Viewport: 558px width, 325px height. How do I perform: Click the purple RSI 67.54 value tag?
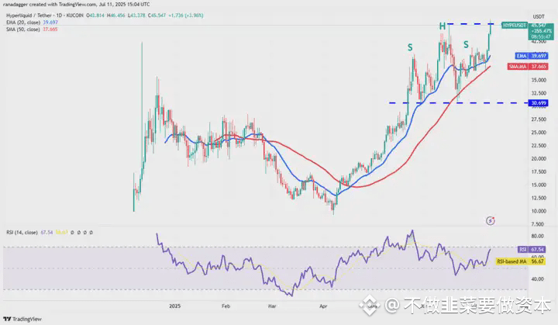[x=532, y=250]
